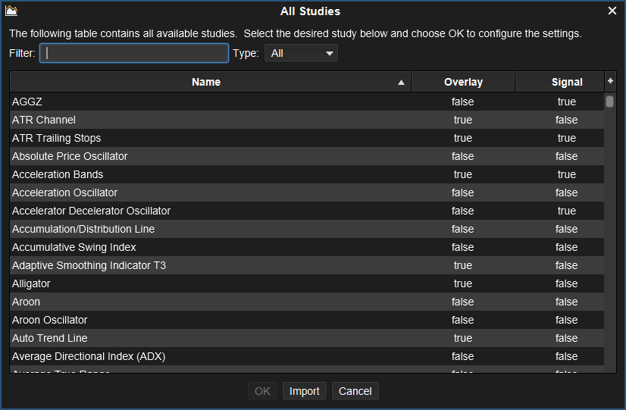The image size is (626, 410).
Task: Click the crown app icon in title bar
Action: click(11, 11)
